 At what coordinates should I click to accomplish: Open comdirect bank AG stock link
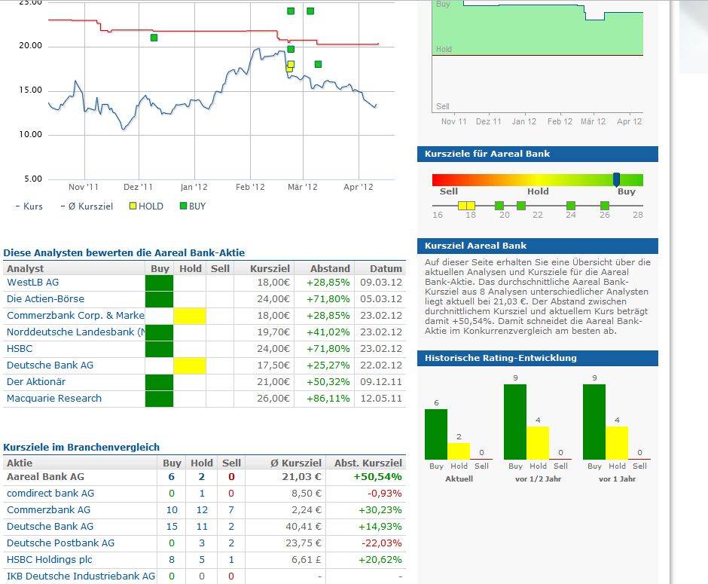click(50, 494)
